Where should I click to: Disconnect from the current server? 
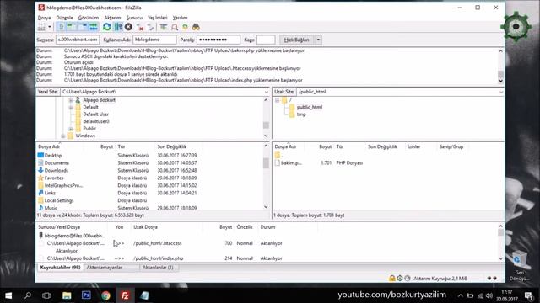click(139, 27)
